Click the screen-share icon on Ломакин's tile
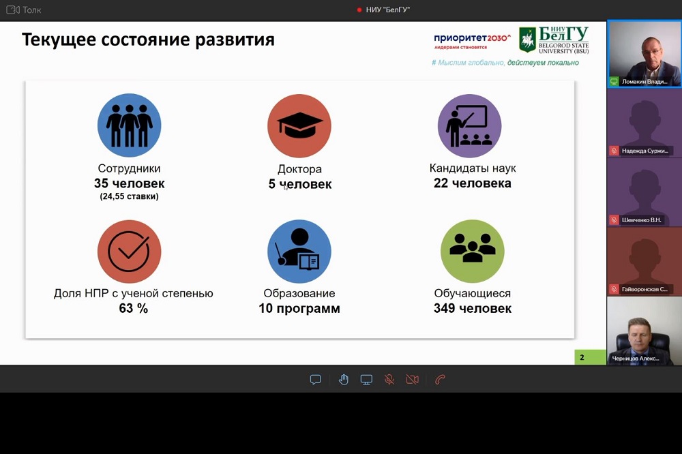 (614, 82)
